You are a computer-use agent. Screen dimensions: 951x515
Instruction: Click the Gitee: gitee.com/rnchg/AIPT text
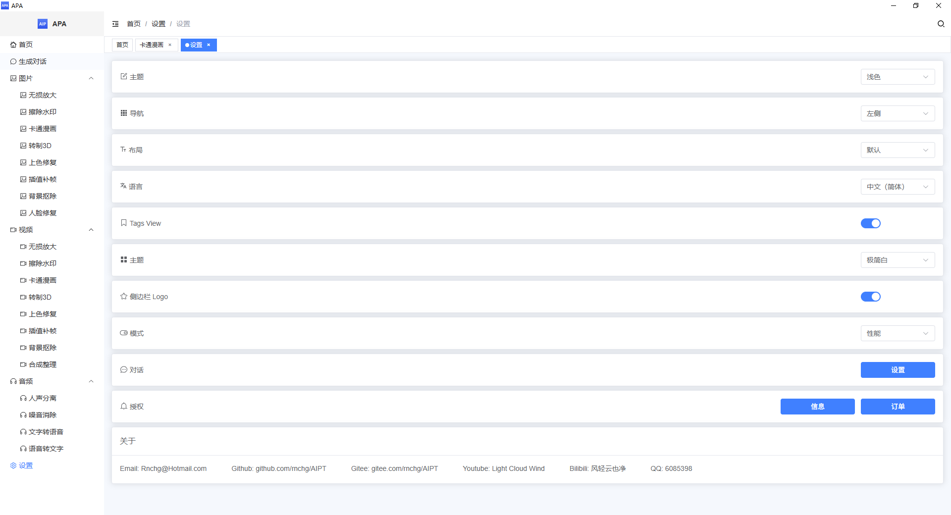[395, 468]
